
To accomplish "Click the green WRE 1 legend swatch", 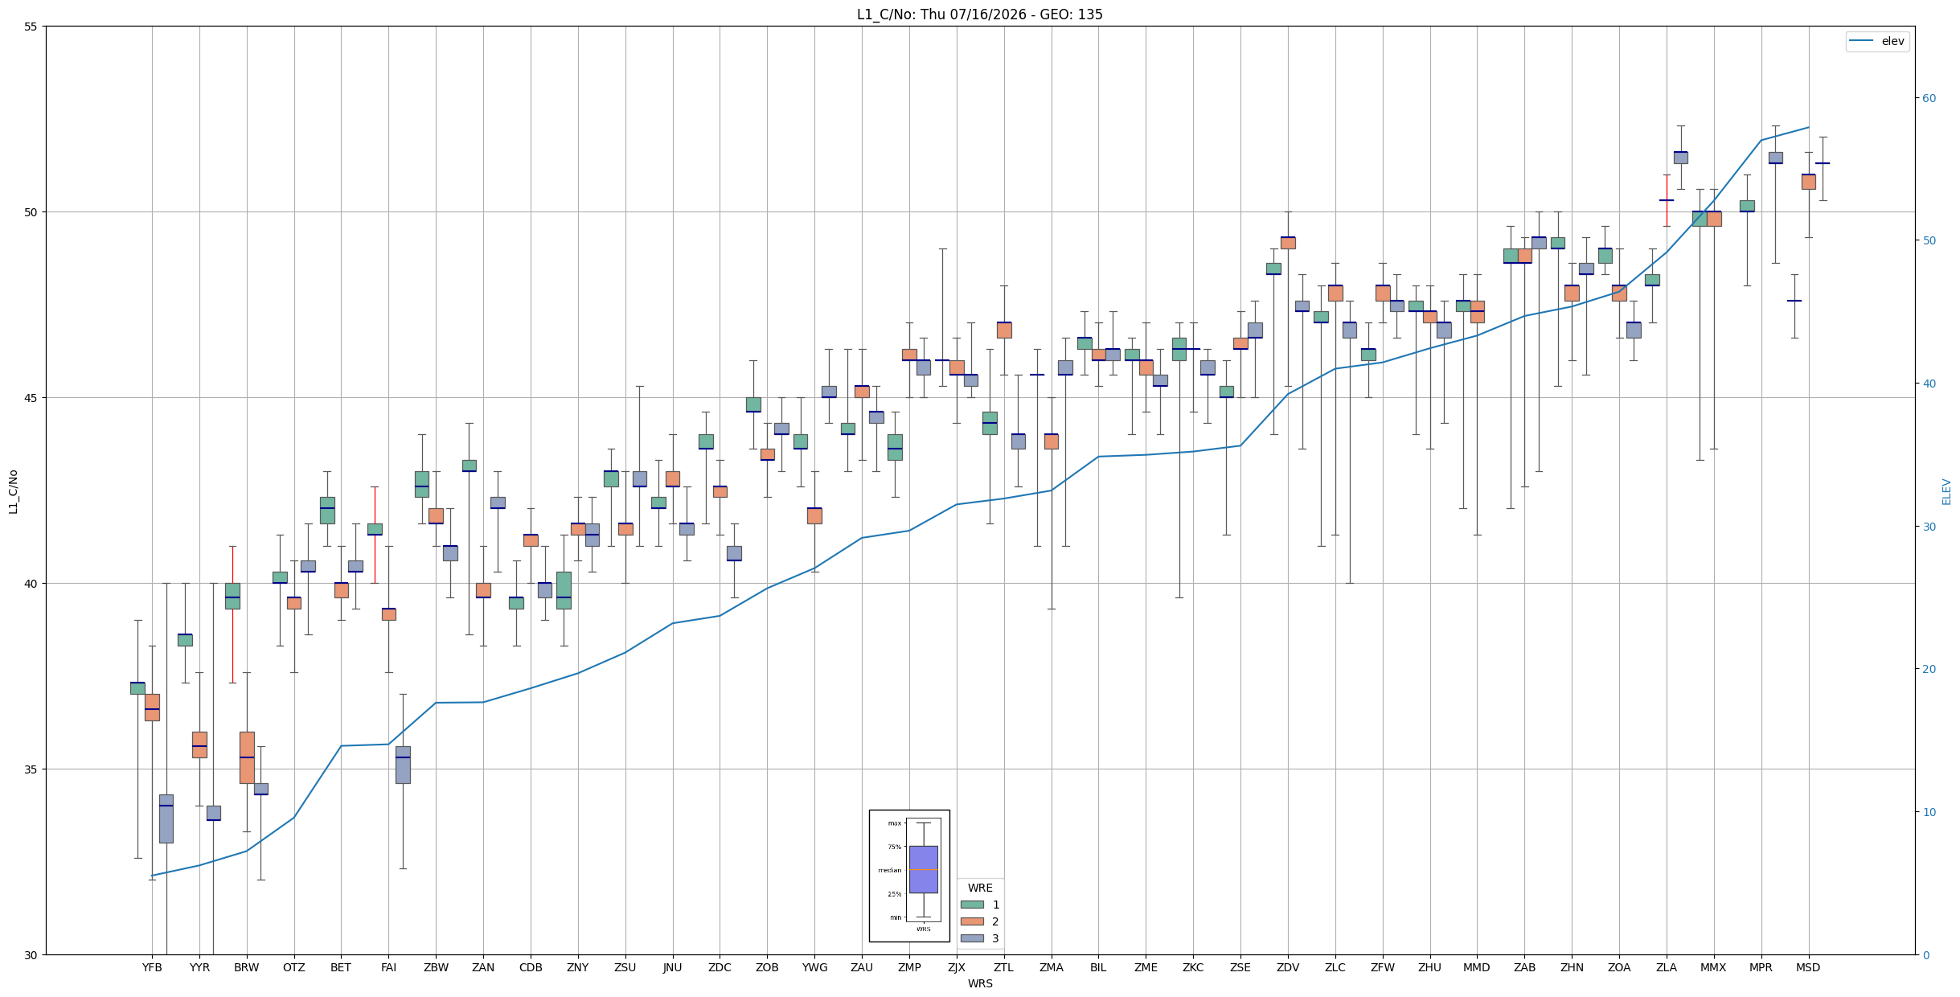I will point(972,905).
